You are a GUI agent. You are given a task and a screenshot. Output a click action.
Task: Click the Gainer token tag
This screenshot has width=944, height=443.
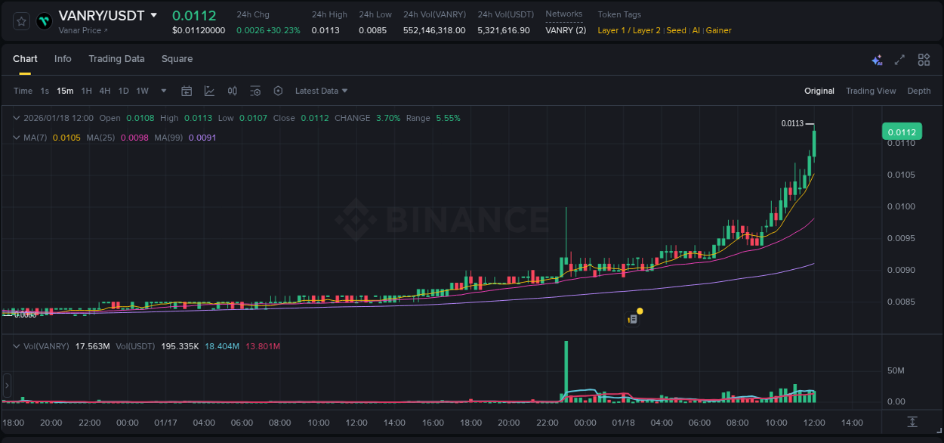(x=718, y=30)
